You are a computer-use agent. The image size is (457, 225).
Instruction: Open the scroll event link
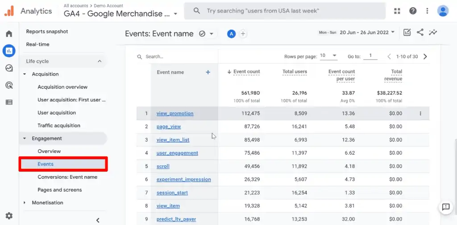(163, 166)
